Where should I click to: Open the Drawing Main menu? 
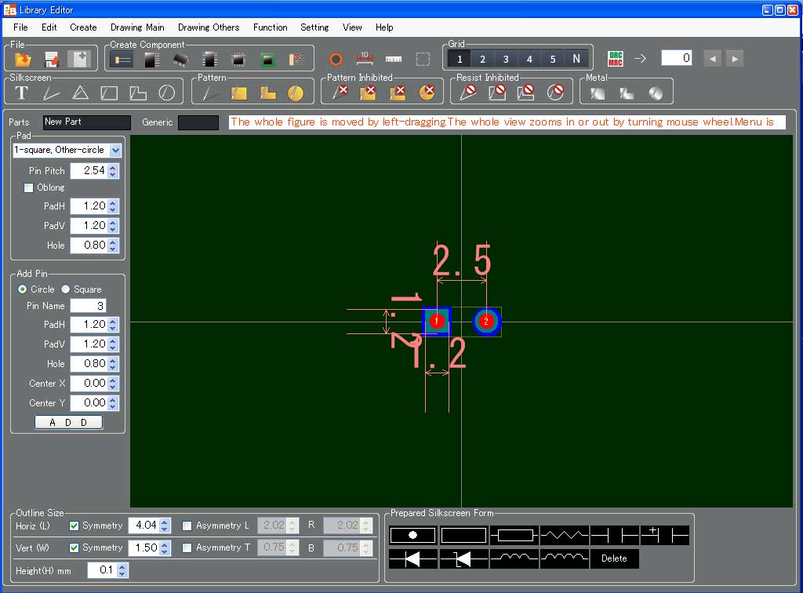point(137,27)
